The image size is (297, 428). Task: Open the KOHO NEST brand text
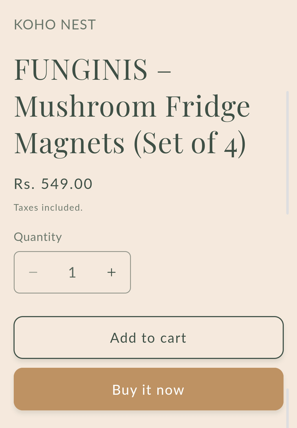[55, 25]
